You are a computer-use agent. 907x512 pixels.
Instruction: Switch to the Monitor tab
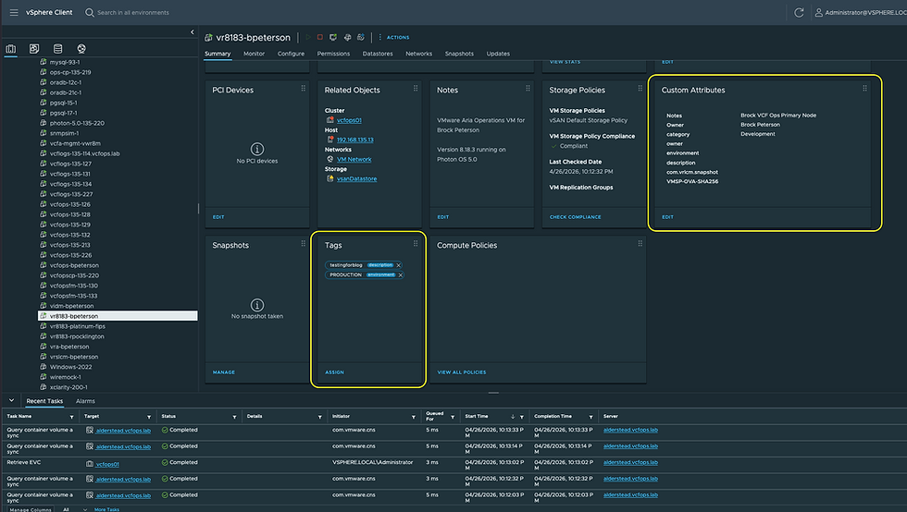click(254, 54)
